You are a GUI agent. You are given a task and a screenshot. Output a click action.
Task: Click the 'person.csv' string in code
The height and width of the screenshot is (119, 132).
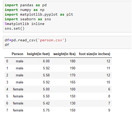51,40
